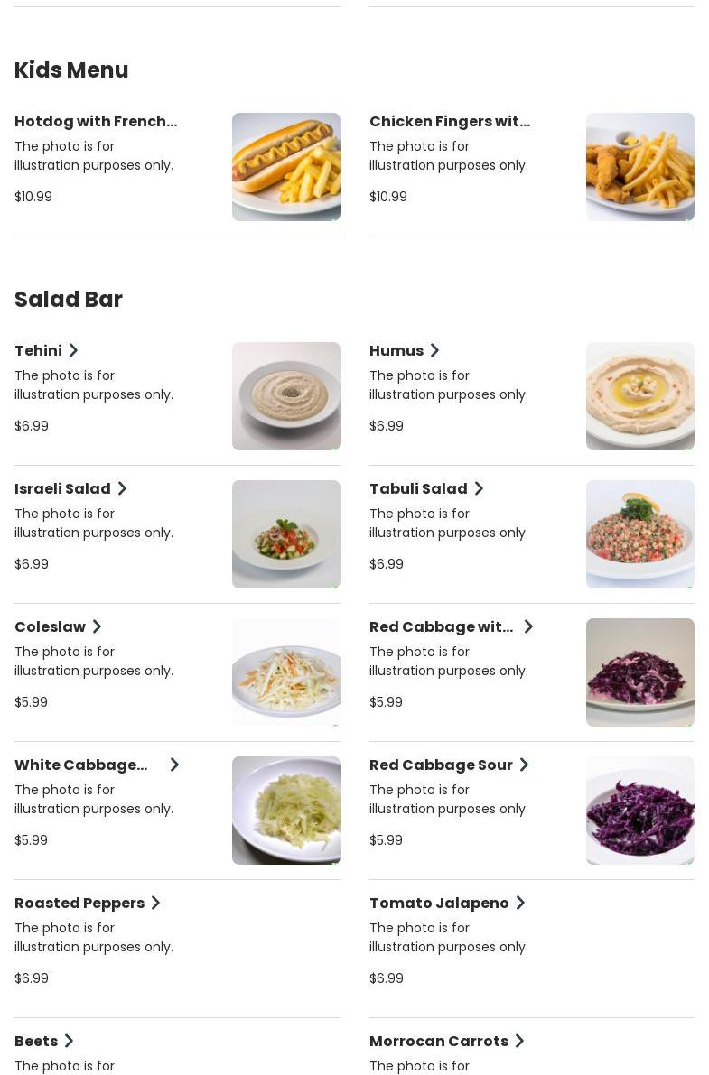
Task: Expand the Red Cabbage Sour chevron
Action: (x=524, y=765)
